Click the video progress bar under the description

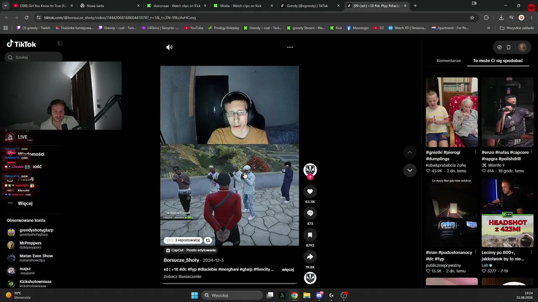[x=229, y=284]
